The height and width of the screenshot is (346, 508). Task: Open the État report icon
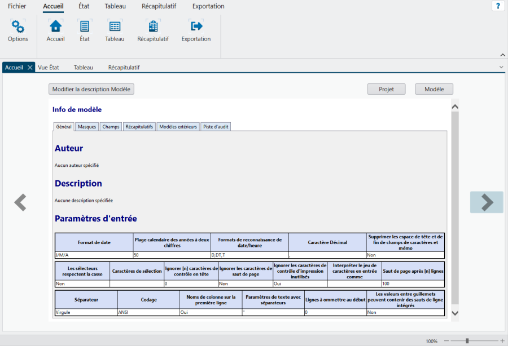coord(85,26)
